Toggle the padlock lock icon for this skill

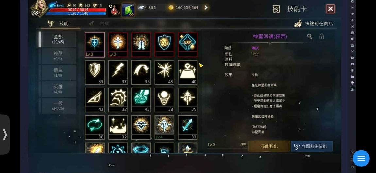click(x=321, y=36)
